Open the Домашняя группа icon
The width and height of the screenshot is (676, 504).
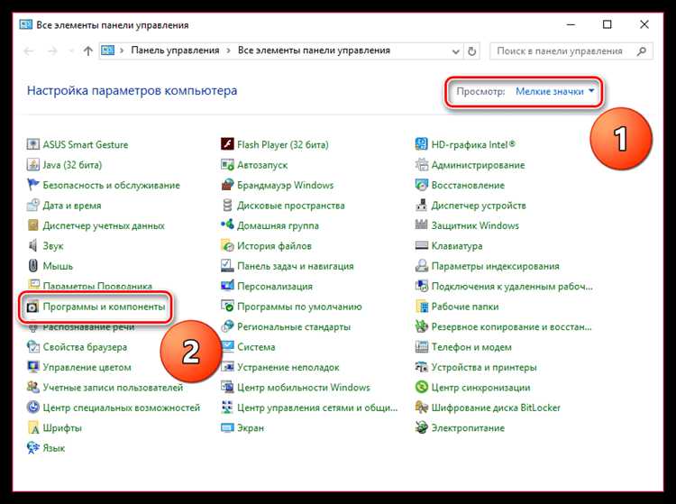tap(227, 225)
